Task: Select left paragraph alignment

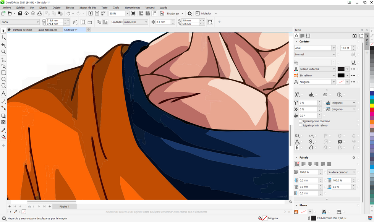Action: pyautogui.click(x=303, y=164)
